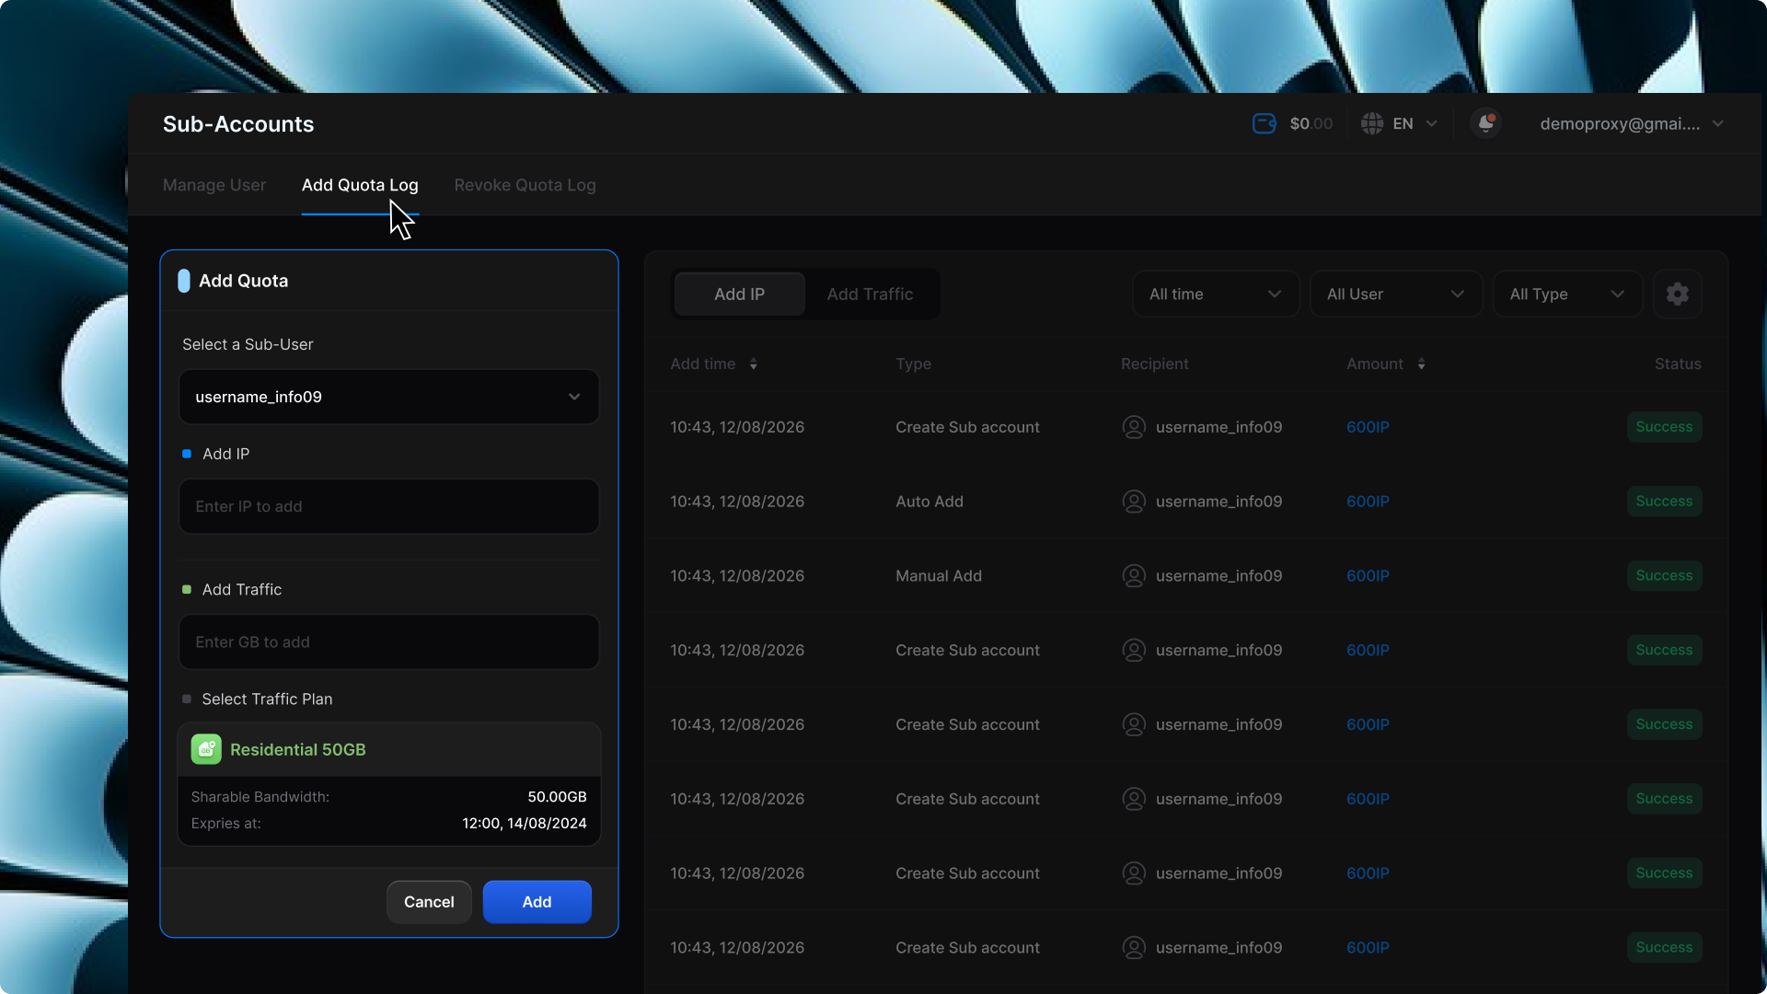
Task: Switch log view to Add IP
Action: coord(739,295)
